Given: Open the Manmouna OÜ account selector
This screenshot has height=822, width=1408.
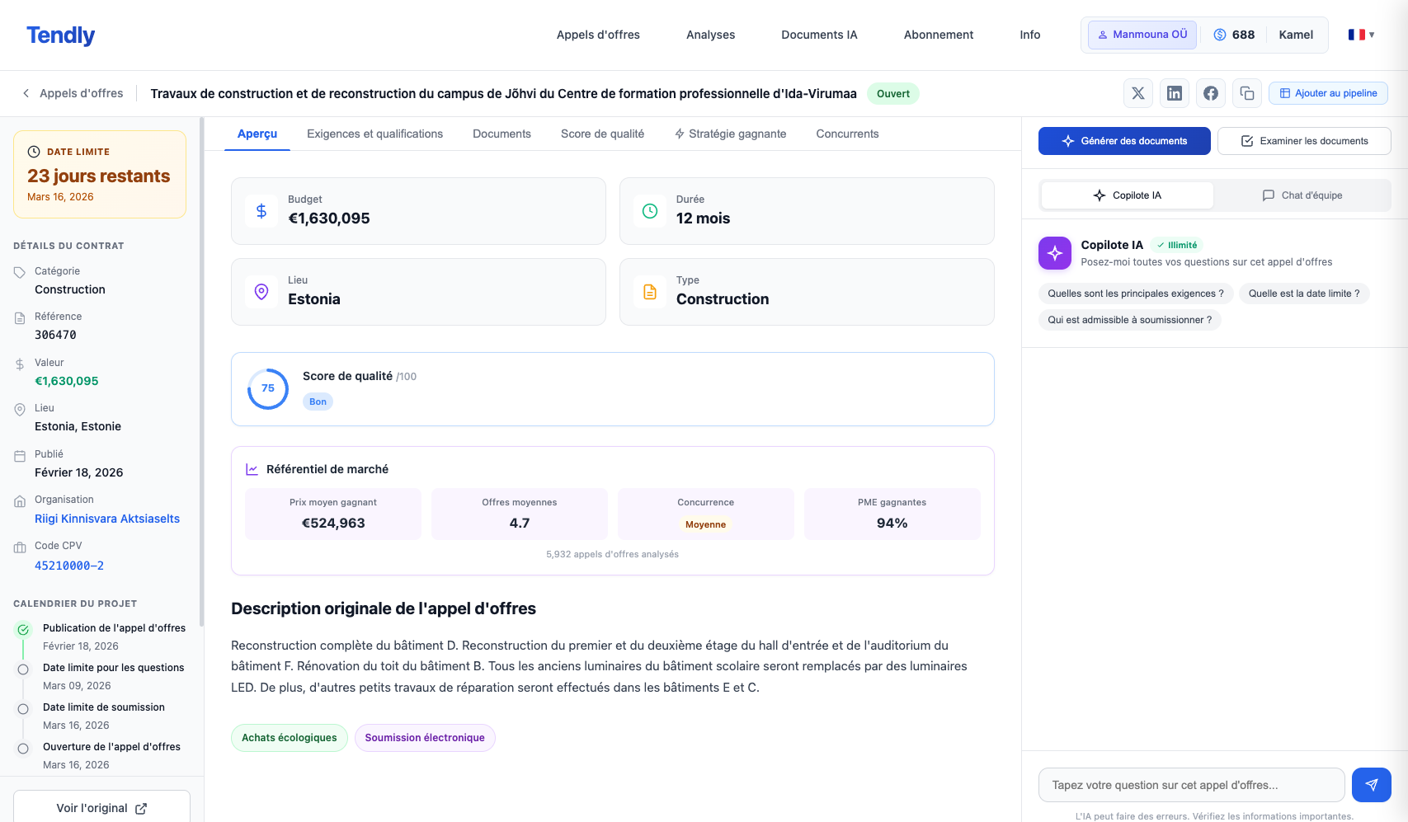Looking at the screenshot, I should coord(1142,35).
